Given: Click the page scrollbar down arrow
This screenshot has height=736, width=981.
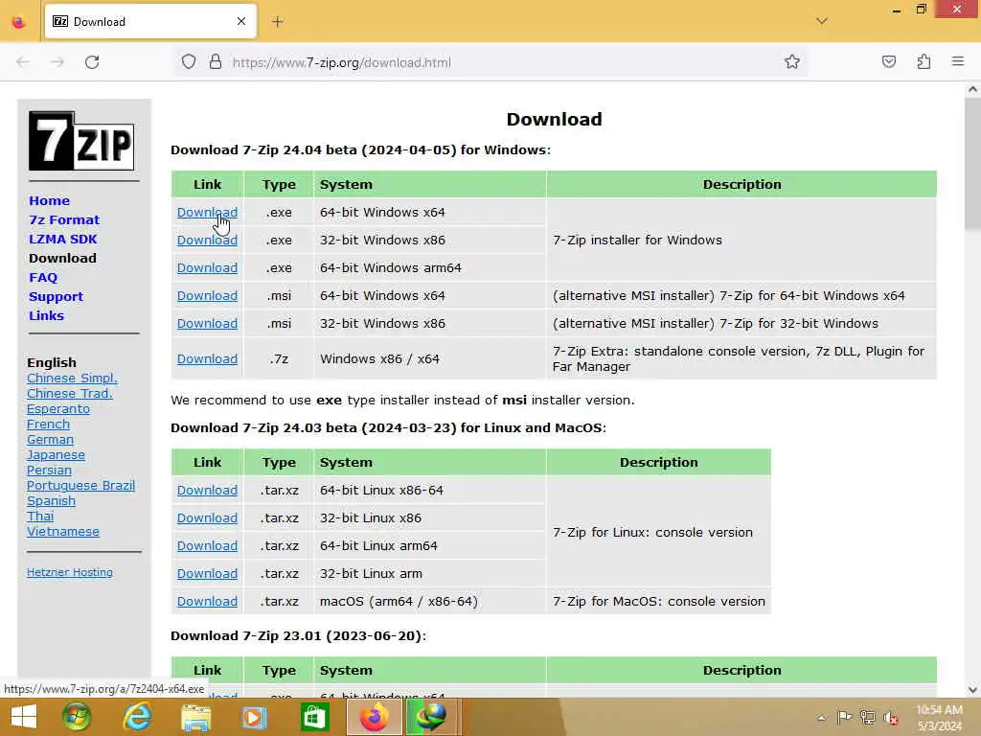Looking at the screenshot, I should click(x=972, y=690).
